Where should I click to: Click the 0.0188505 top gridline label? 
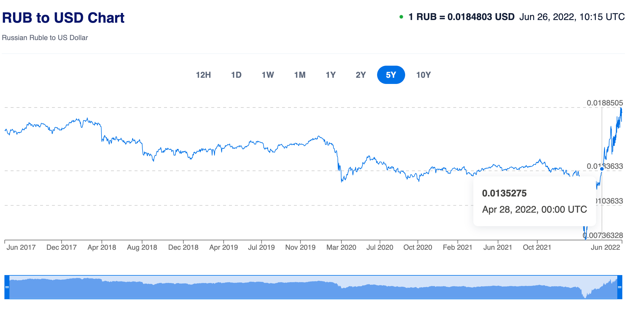605,103
